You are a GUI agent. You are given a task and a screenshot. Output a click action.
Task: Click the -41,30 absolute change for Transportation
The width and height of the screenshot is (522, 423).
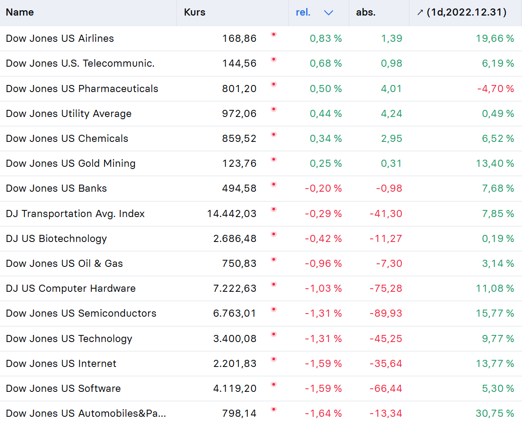click(386, 214)
